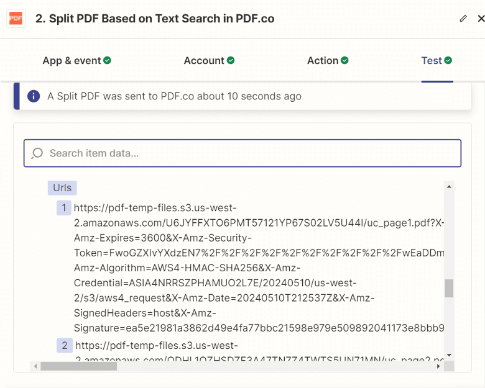Click the horizontal scrollbar thumb
Viewport: 485px width, 388px height.
pos(78,366)
